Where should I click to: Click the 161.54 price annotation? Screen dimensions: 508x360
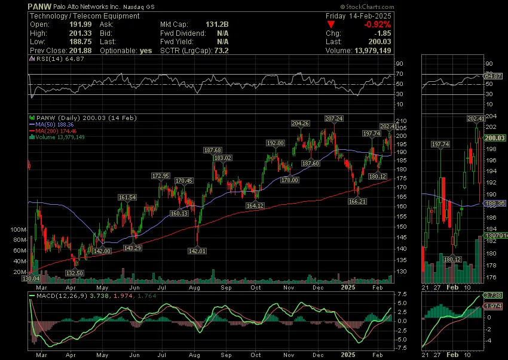tap(127, 197)
